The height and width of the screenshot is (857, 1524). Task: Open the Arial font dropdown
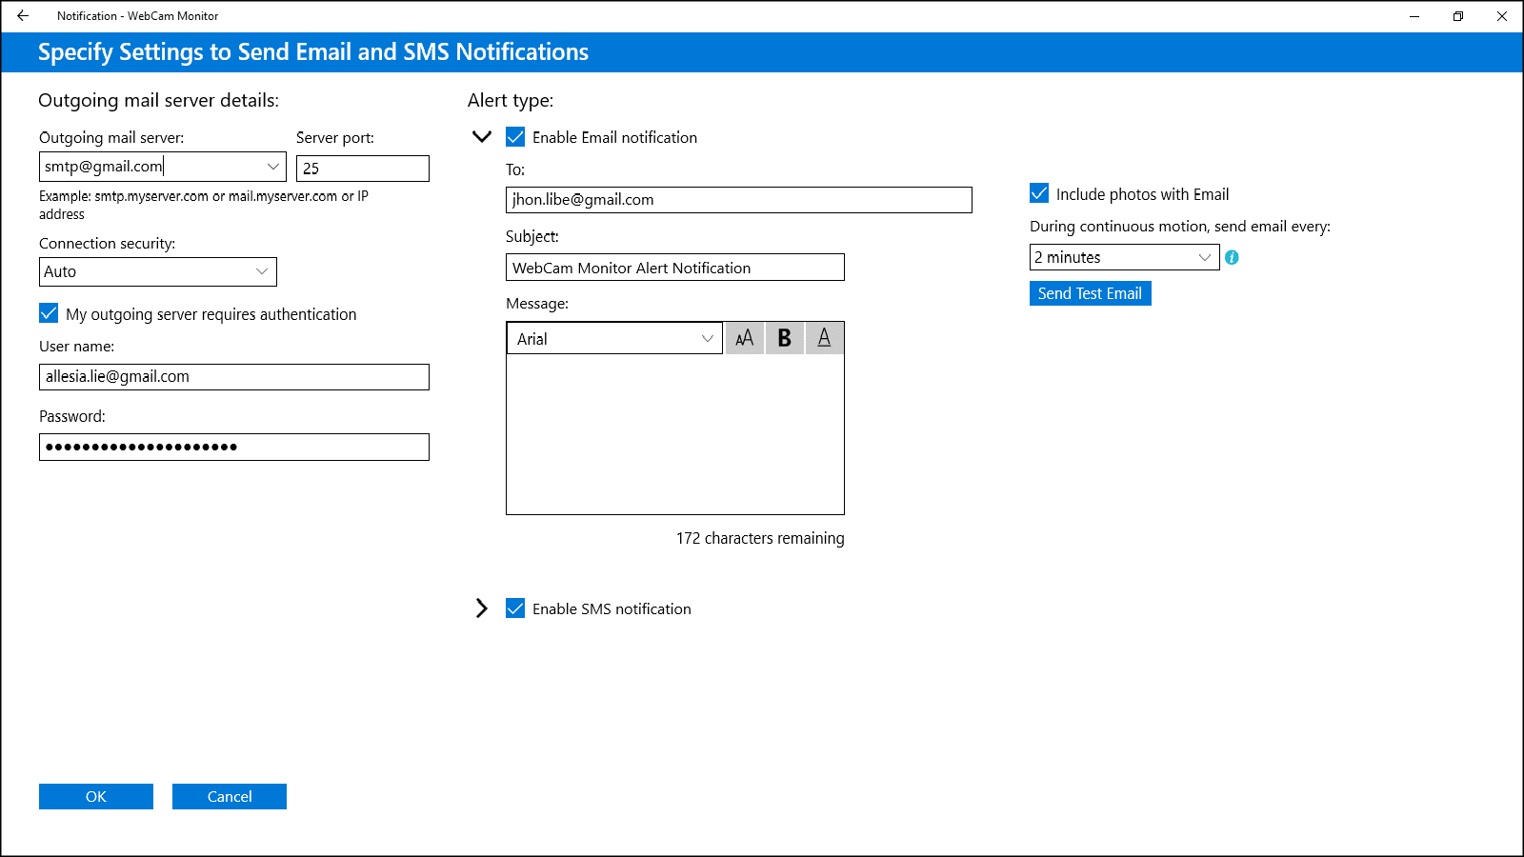707,339
